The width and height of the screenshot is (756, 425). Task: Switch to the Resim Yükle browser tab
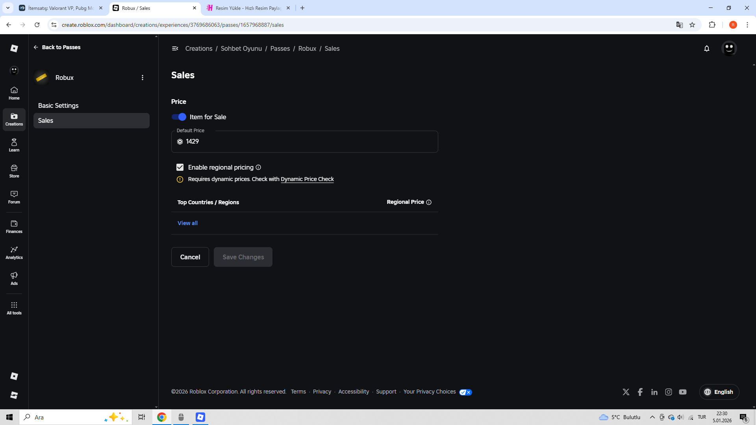pos(248,8)
